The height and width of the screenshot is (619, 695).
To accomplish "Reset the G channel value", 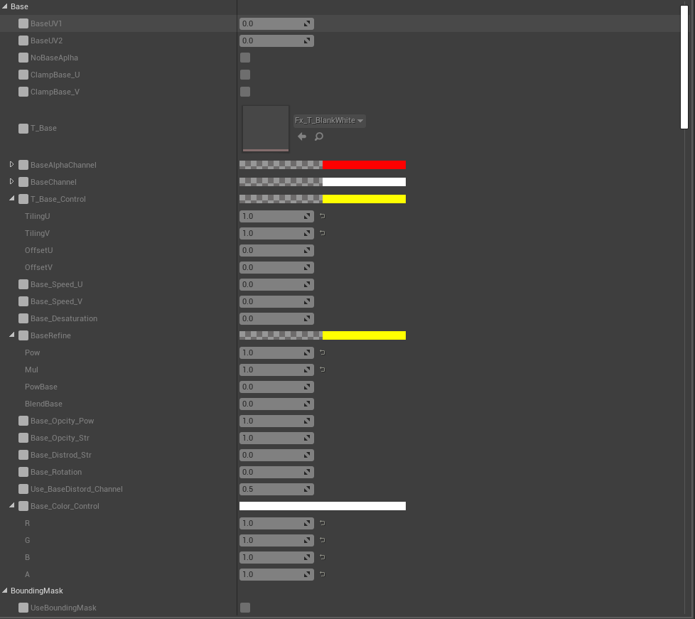I will coord(323,540).
